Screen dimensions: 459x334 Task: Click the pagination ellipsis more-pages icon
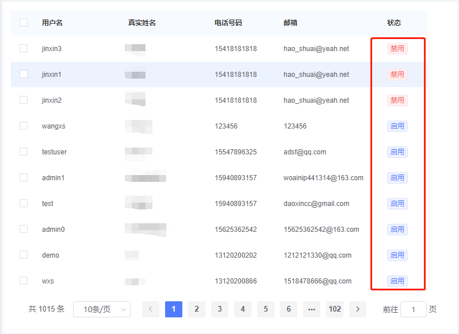click(x=312, y=309)
